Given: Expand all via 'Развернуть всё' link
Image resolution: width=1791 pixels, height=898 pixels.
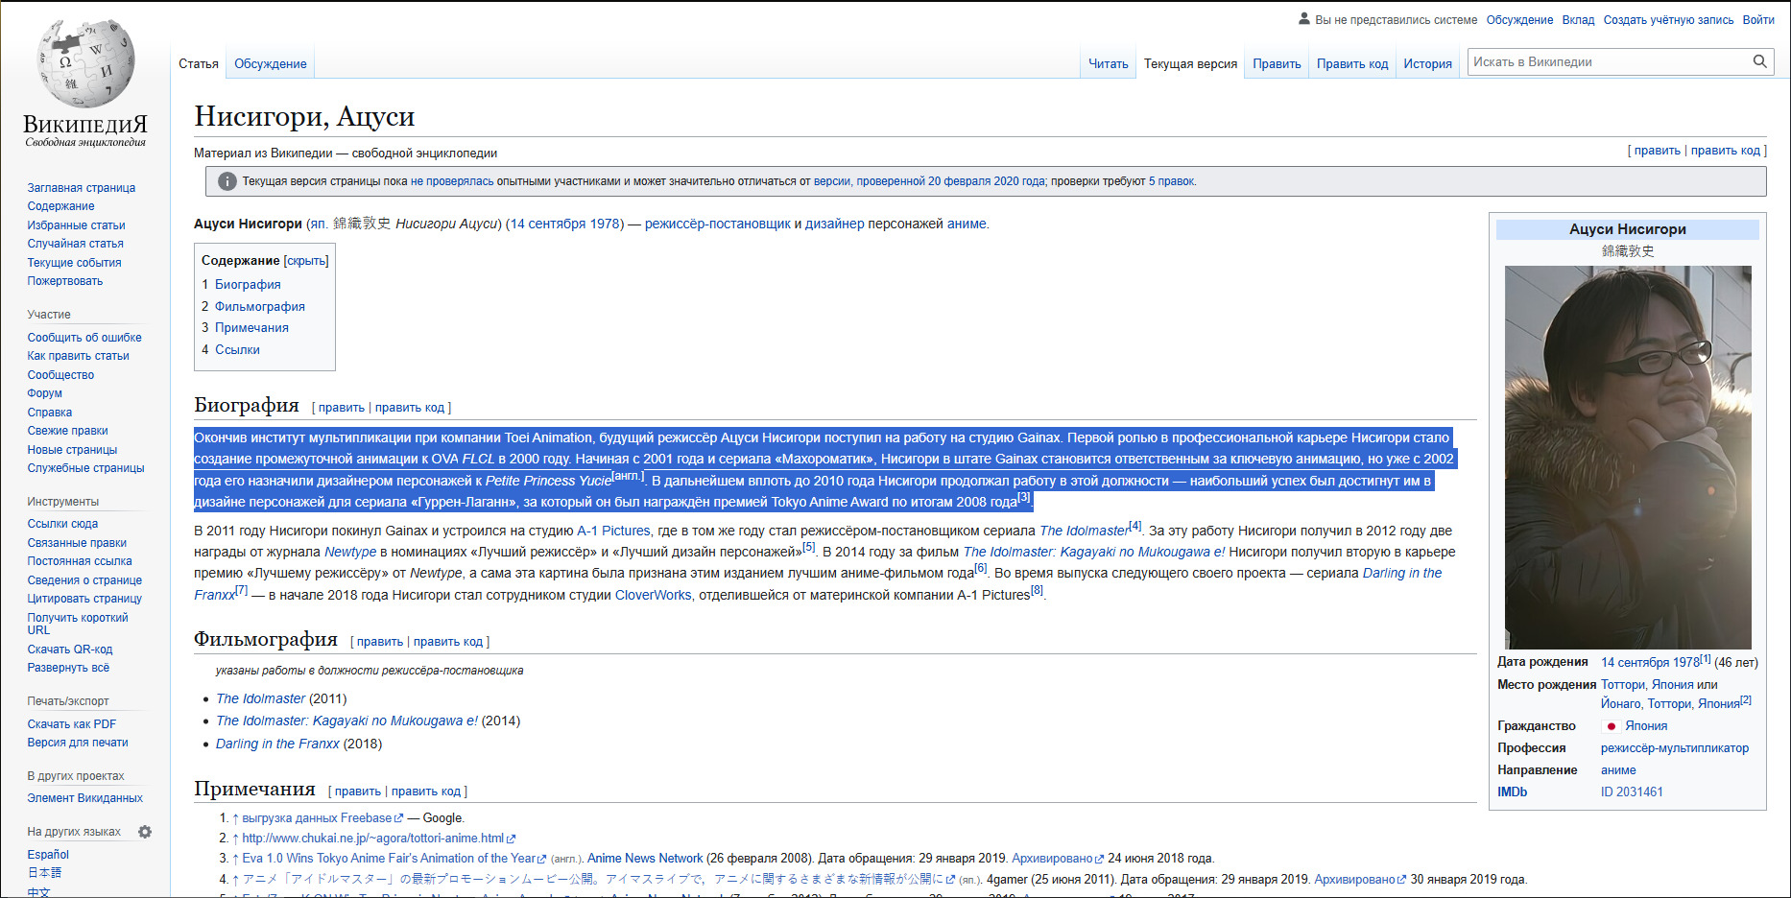Looking at the screenshot, I should click(68, 668).
